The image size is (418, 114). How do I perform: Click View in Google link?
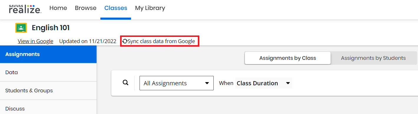(x=36, y=41)
